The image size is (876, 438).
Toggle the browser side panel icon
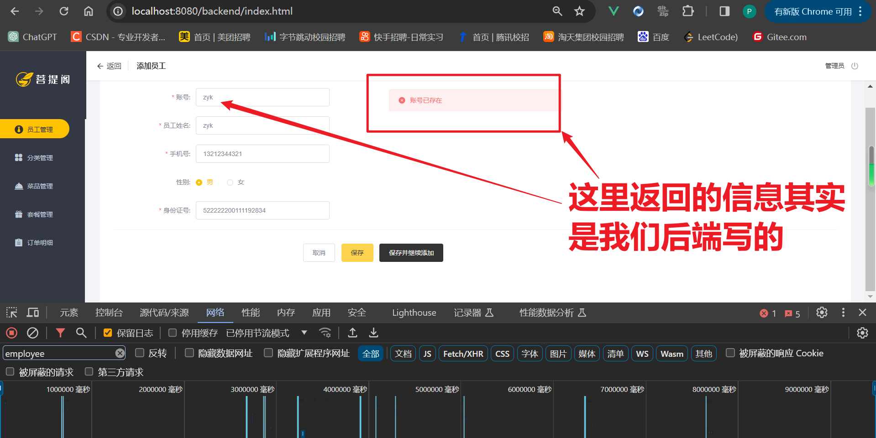pyautogui.click(x=724, y=11)
